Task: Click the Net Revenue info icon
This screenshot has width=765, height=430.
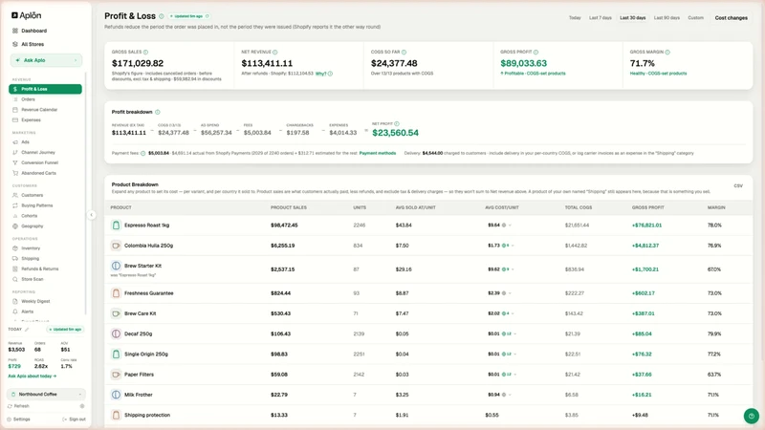Action: [275, 53]
